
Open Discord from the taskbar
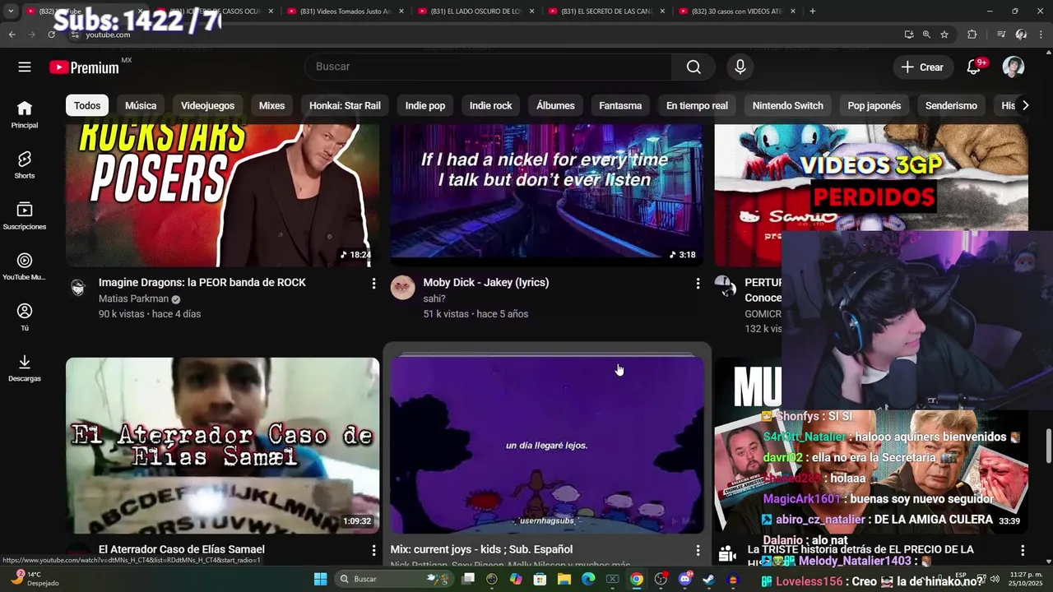coord(685,579)
